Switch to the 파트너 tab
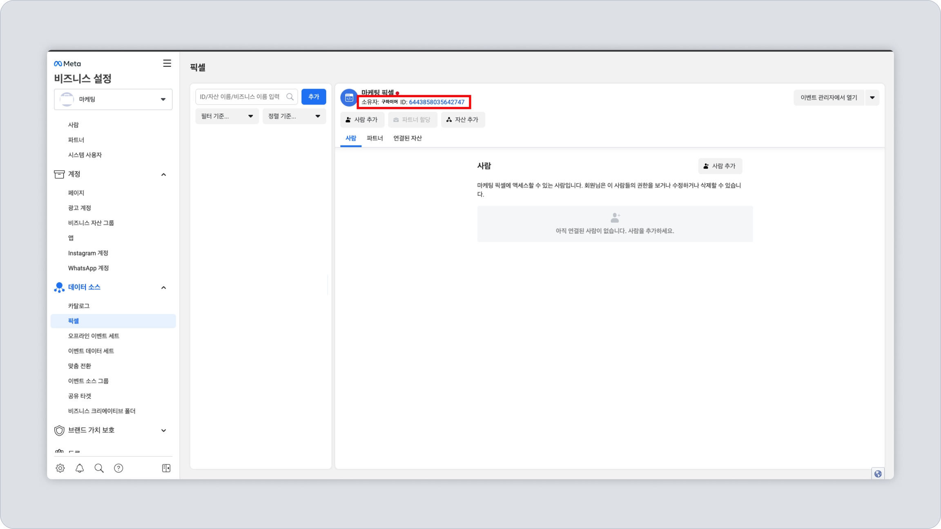 (x=375, y=138)
